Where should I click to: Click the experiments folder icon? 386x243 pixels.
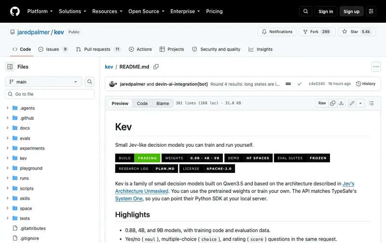[15, 148]
